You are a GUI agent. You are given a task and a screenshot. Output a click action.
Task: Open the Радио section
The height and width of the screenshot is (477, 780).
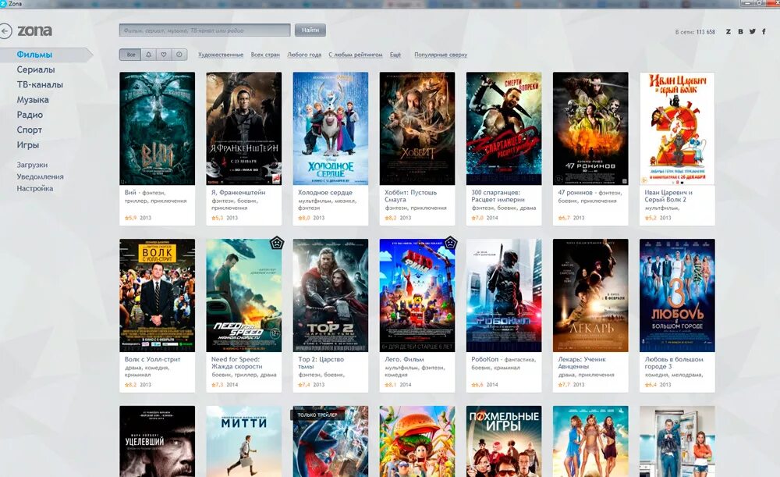[x=30, y=115]
